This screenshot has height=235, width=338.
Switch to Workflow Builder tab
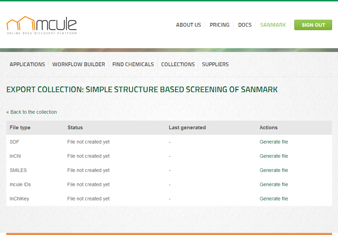coord(79,64)
